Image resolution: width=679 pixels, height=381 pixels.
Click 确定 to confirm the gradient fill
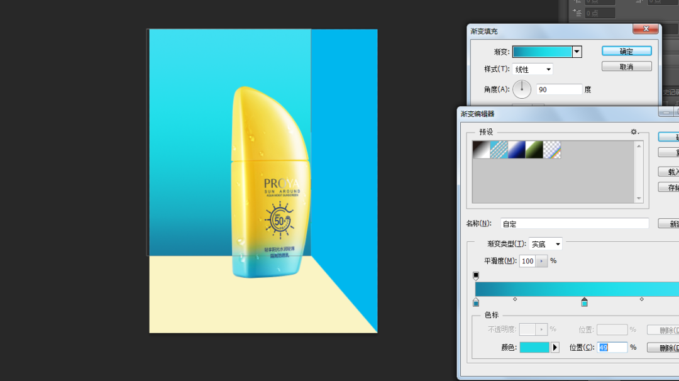pyautogui.click(x=626, y=50)
